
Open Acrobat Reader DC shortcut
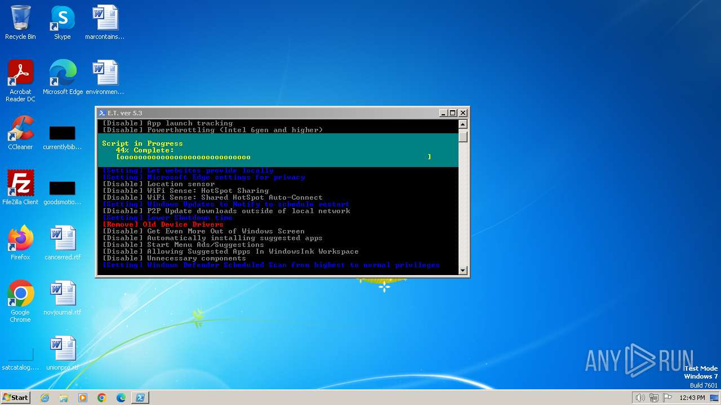(20, 80)
